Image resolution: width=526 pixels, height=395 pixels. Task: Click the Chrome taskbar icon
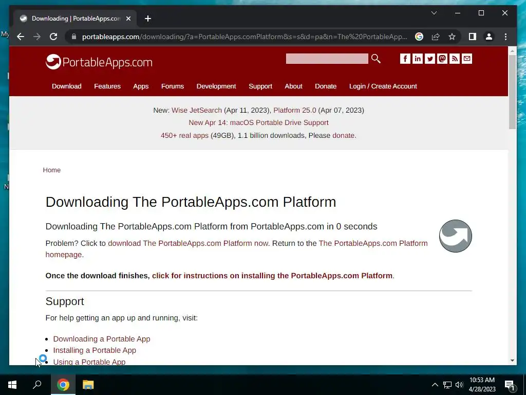(63, 385)
